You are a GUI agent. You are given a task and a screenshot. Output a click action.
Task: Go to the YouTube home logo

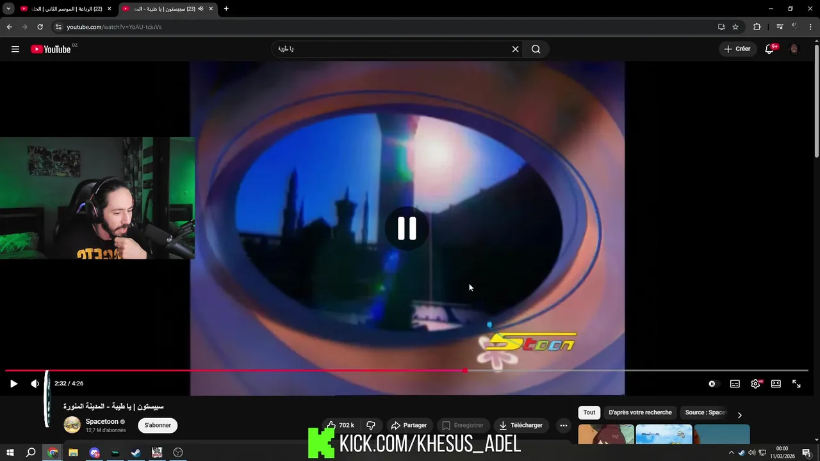51,49
